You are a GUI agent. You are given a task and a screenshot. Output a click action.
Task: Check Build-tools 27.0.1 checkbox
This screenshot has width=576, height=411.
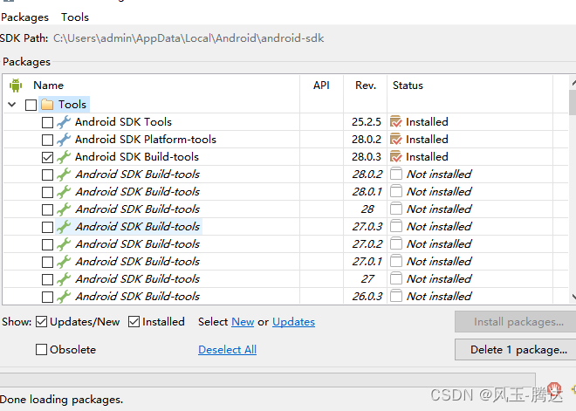[47, 263]
